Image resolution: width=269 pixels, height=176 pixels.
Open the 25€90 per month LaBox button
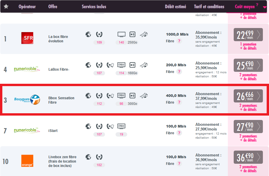tap(248, 65)
